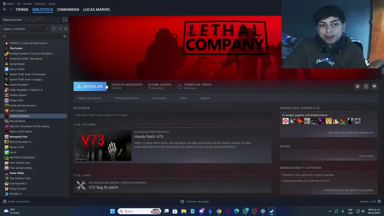Click the taskbar Buscar search box
The width and height of the screenshot is (384, 216).
[x=139, y=211]
